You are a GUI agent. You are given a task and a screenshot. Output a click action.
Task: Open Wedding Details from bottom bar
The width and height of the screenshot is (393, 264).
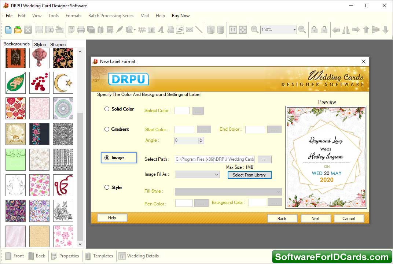click(139, 256)
